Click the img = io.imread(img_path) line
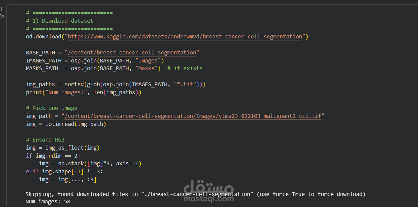Screen dimensions: 418x207 click(66, 124)
